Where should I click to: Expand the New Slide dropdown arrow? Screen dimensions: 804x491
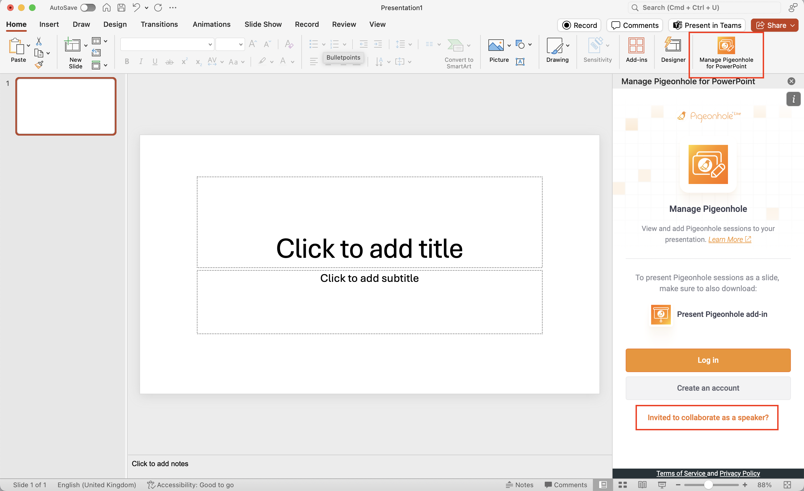click(x=86, y=45)
